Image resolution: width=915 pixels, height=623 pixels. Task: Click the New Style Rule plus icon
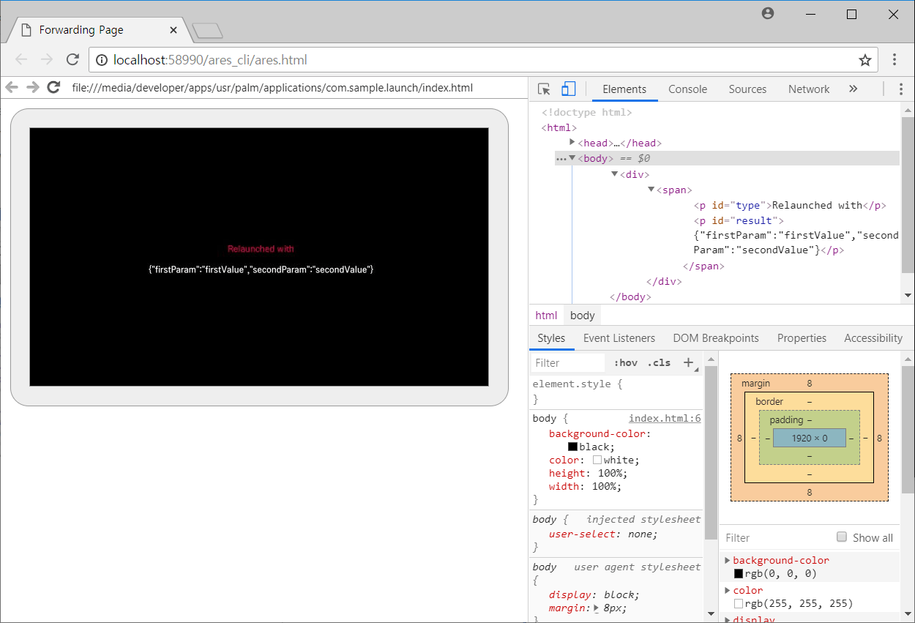pyautogui.click(x=688, y=362)
